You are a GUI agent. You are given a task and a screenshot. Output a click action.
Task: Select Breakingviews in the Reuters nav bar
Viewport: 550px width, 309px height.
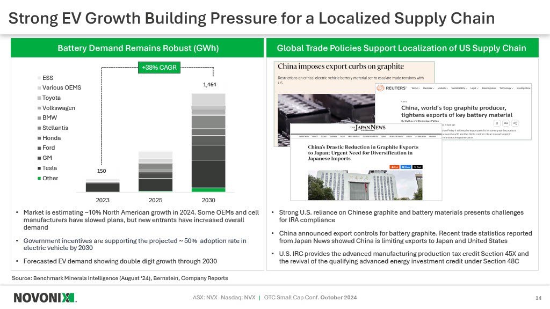(x=489, y=89)
